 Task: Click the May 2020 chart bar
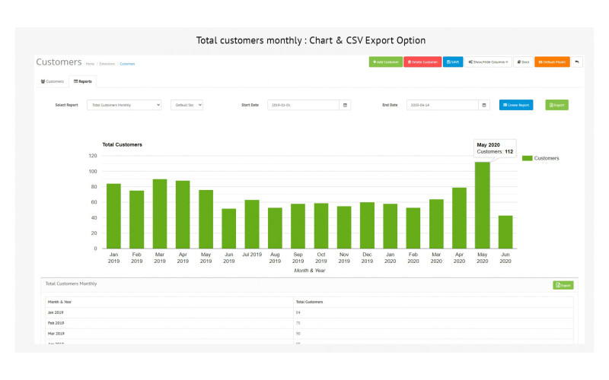tap(483, 205)
